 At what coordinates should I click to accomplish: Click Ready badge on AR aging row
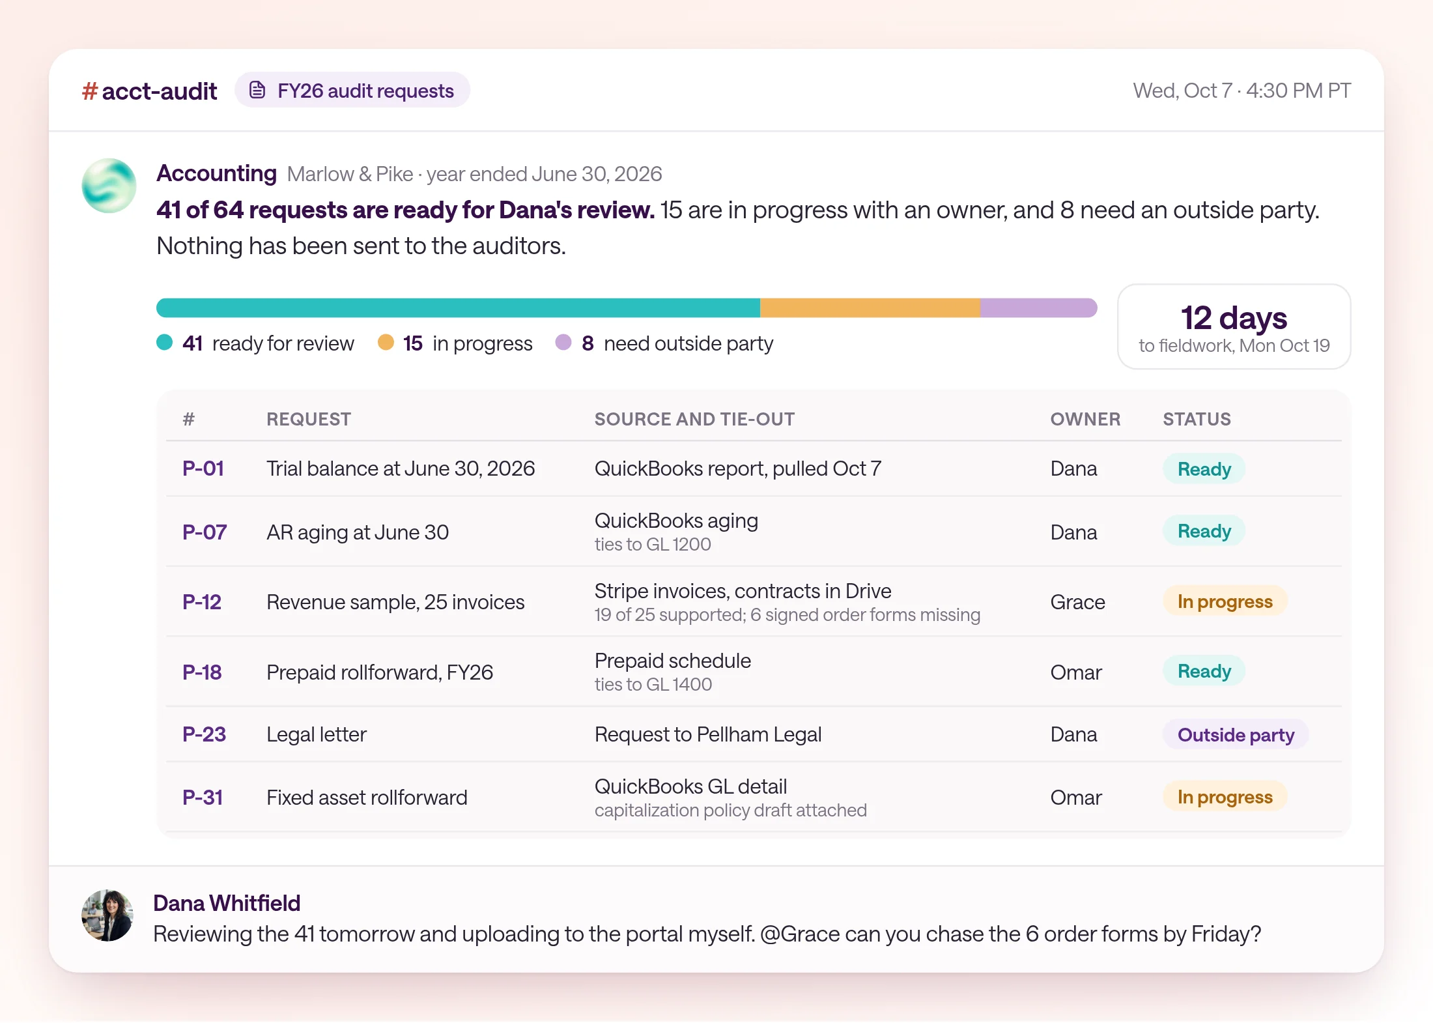1204,531
